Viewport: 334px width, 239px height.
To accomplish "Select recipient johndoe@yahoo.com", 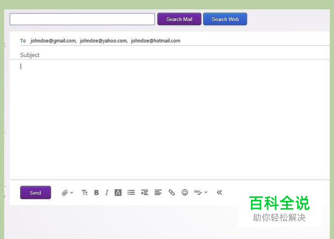I will (103, 41).
